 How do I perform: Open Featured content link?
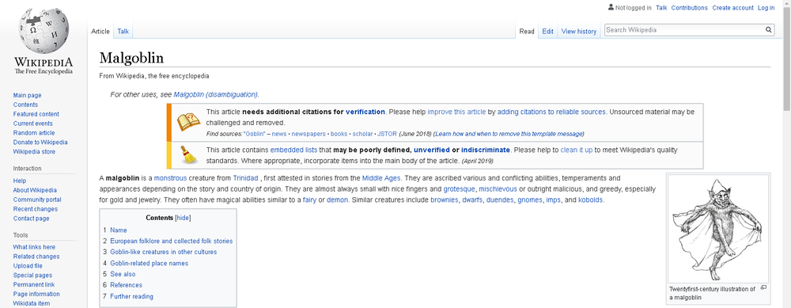tap(36, 114)
